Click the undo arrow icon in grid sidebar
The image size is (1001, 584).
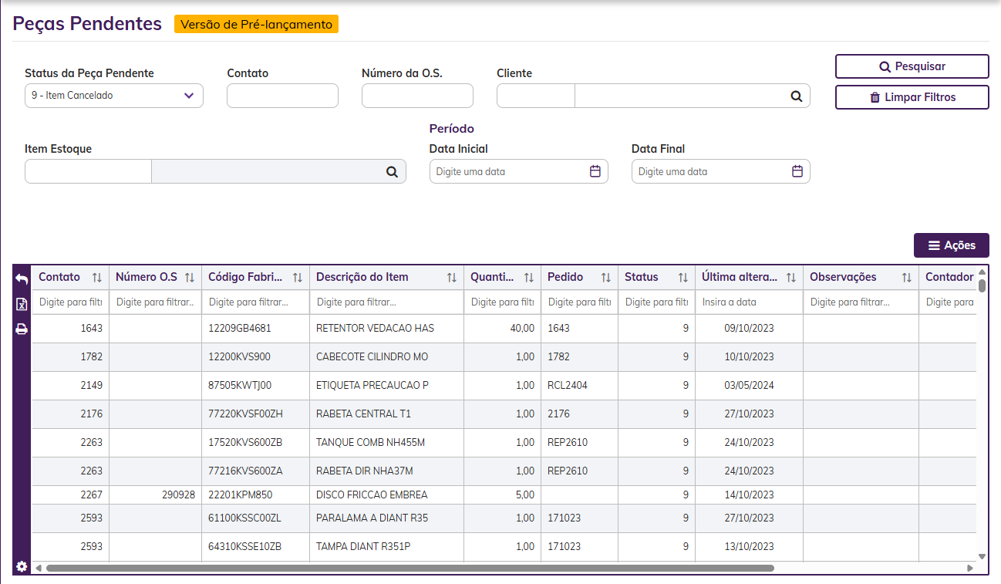tap(22, 279)
